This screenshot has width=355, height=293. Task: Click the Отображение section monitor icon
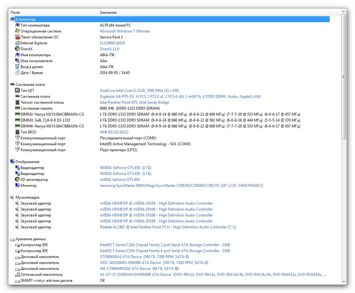(x=12, y=162)
